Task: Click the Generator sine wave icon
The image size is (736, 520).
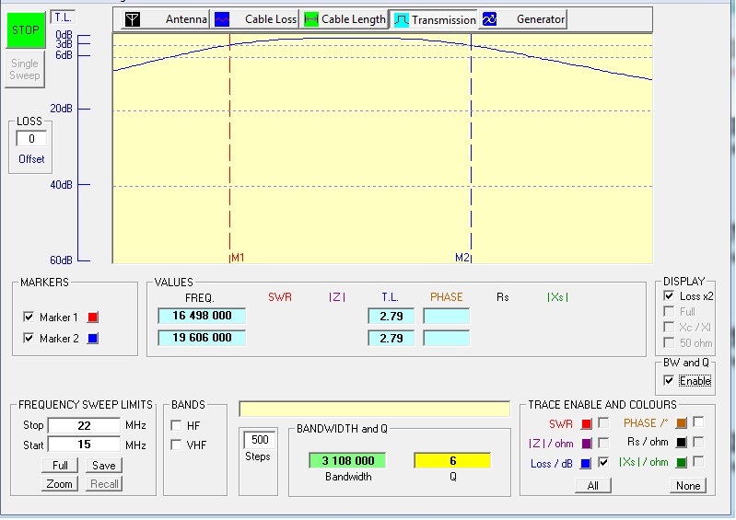Action: (490, 19)
